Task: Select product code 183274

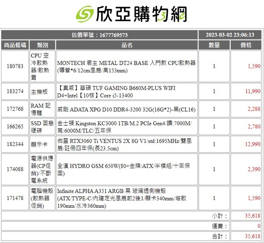Action: coord(15,91)
